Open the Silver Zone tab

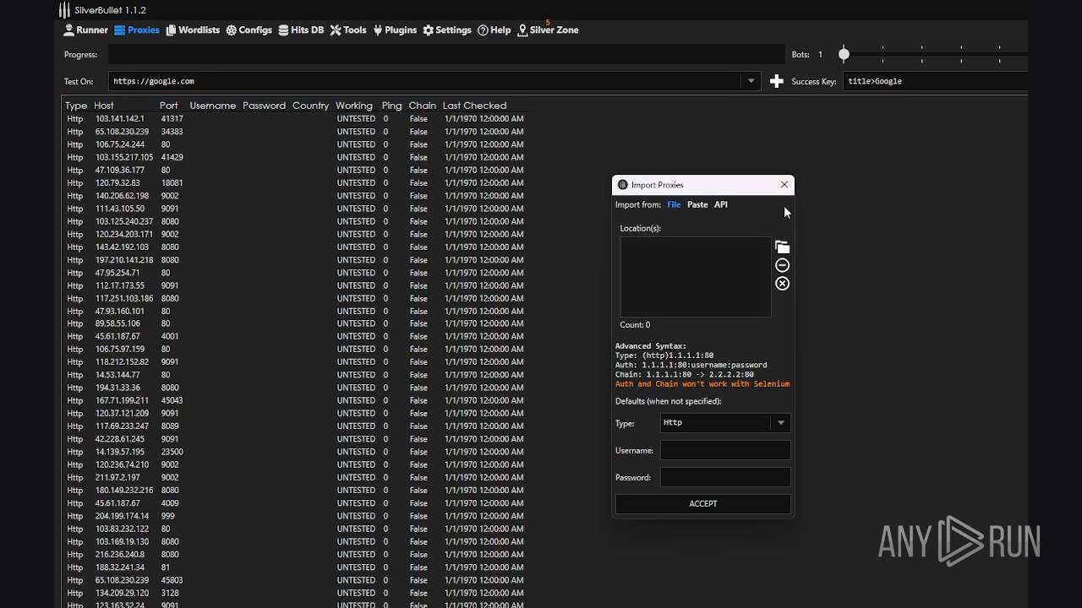click(x=549, y=30)
